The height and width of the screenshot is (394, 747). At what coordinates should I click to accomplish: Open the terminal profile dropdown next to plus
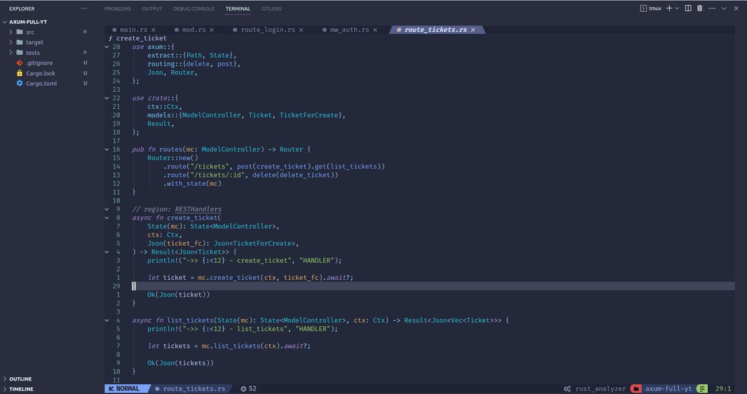click(x=677, y=8)
